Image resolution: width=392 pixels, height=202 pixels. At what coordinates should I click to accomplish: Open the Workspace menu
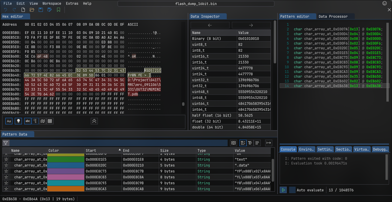coord(52,4)
